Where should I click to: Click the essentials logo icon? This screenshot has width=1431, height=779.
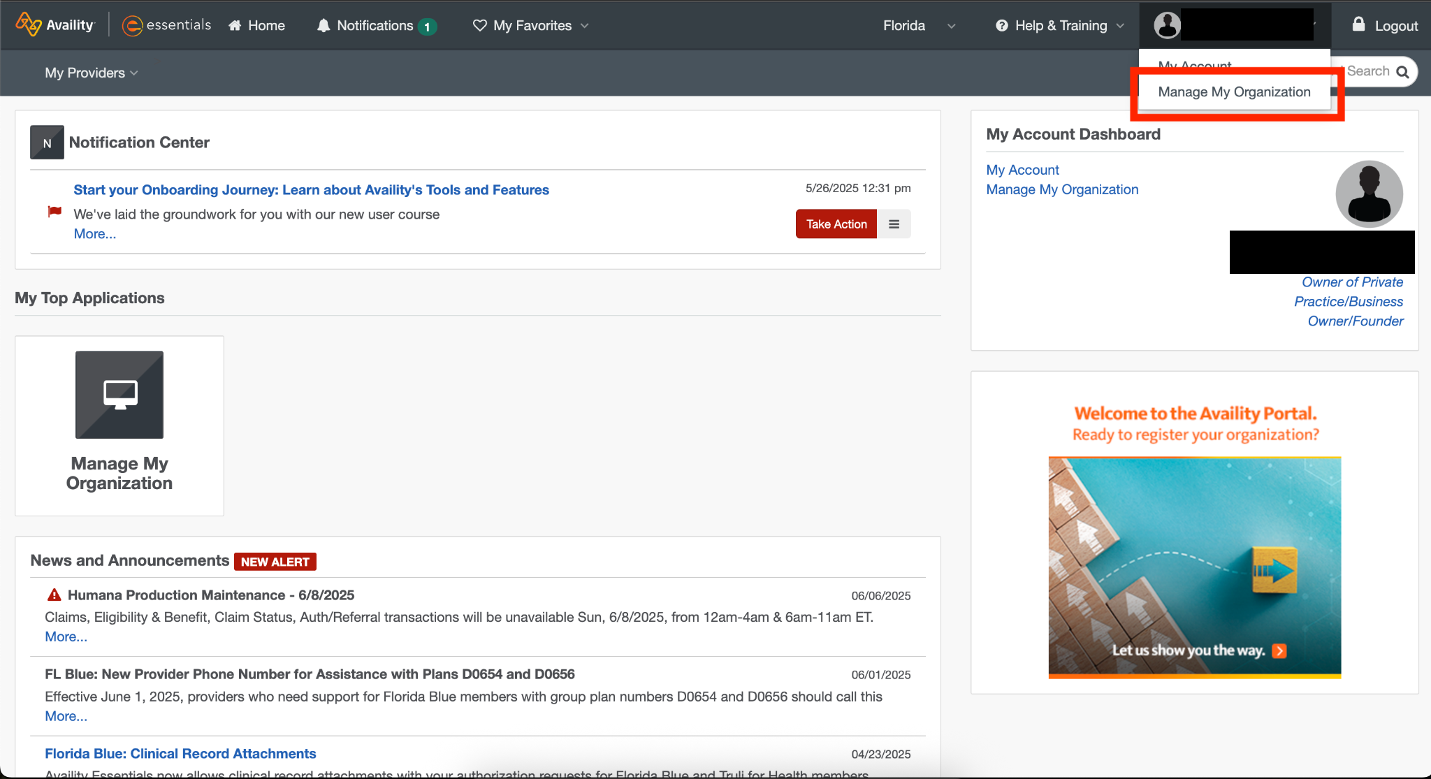point(132,25)
